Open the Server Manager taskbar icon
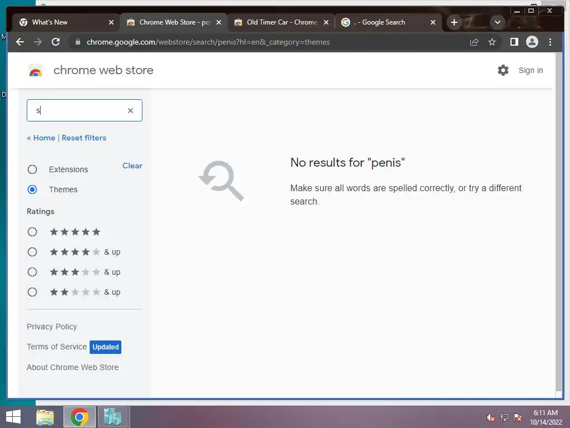Screen dimensions: 570x428 click(112, 417)
